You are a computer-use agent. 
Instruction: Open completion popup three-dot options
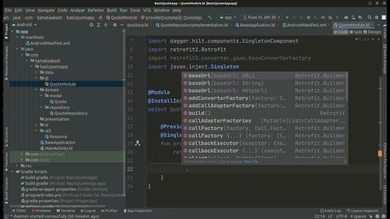tap(345, 161)
